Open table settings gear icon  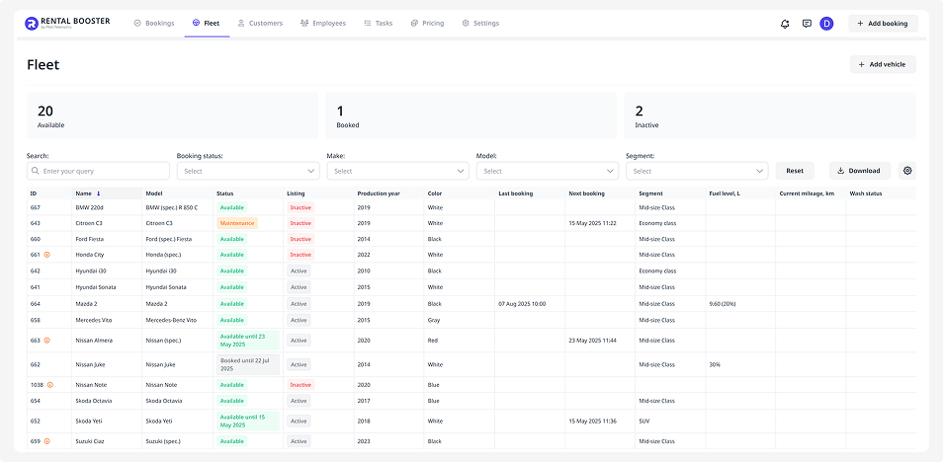[907, 171]
